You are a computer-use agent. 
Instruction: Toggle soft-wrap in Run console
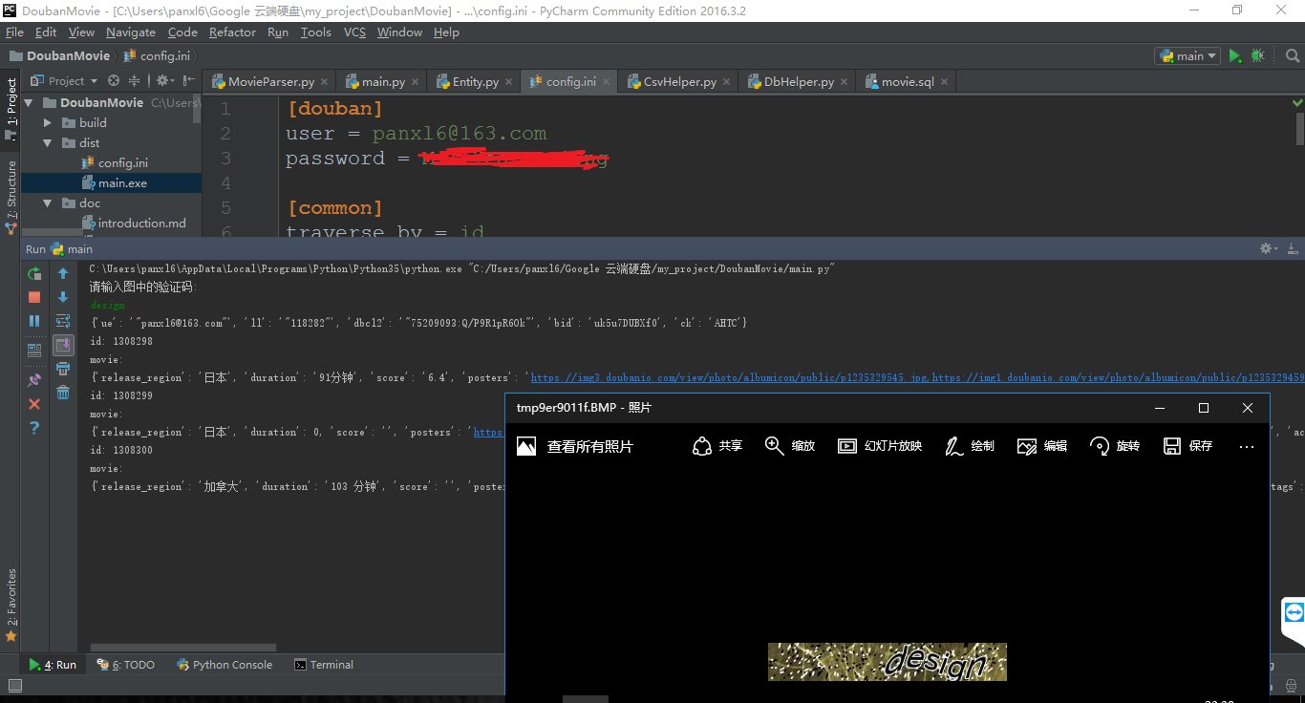click(x=63, y=321)
